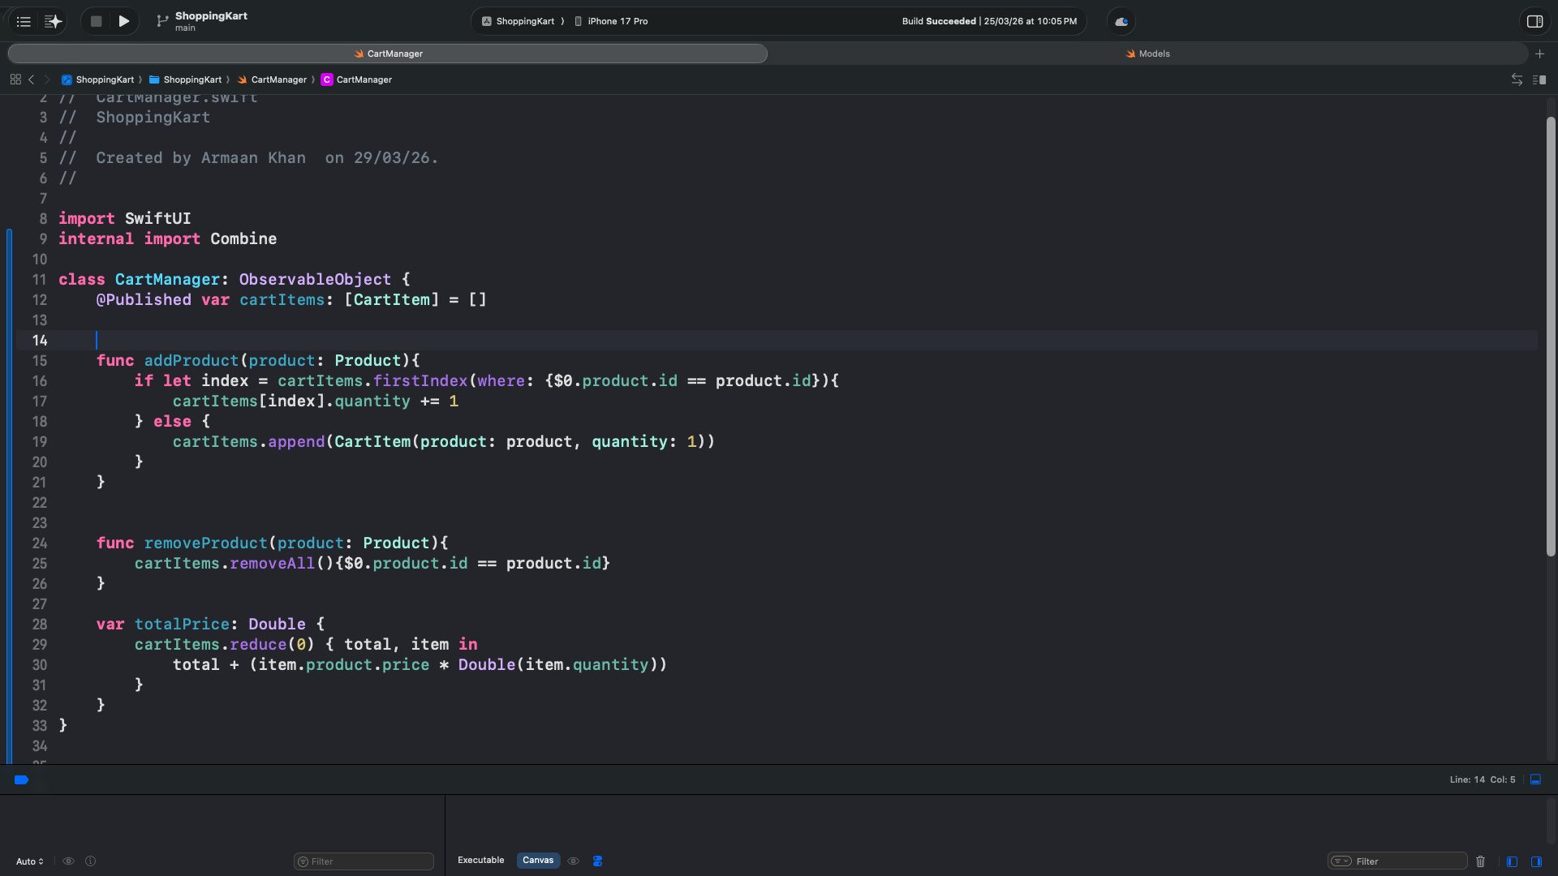Viewport: 1558px width, 876px height.
Task: Select the Canvas console tab
Action: pos(537,861)
